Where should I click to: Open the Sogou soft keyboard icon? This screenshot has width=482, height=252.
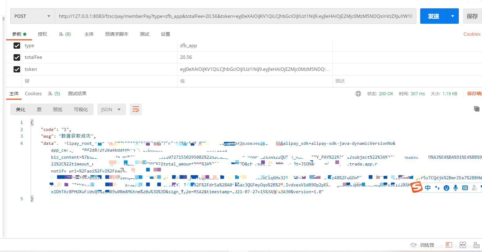[x=465, y=188]
